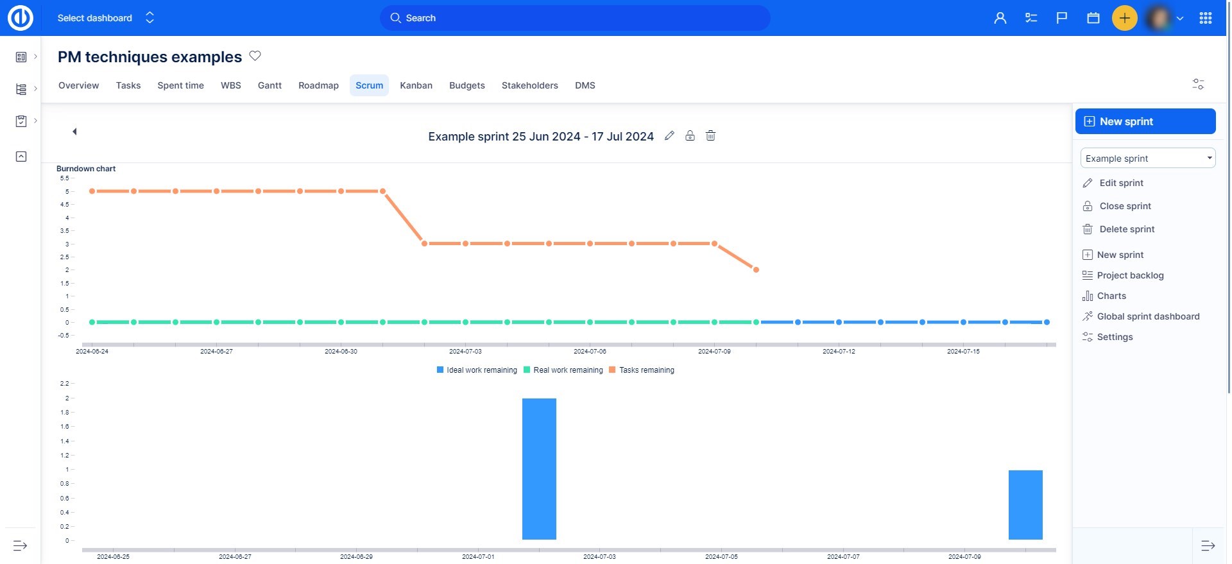Image resolution: width=1232 pixels, height=564 pixels.
Task: Click the lock icon beside sprint title
Action: 690,135
